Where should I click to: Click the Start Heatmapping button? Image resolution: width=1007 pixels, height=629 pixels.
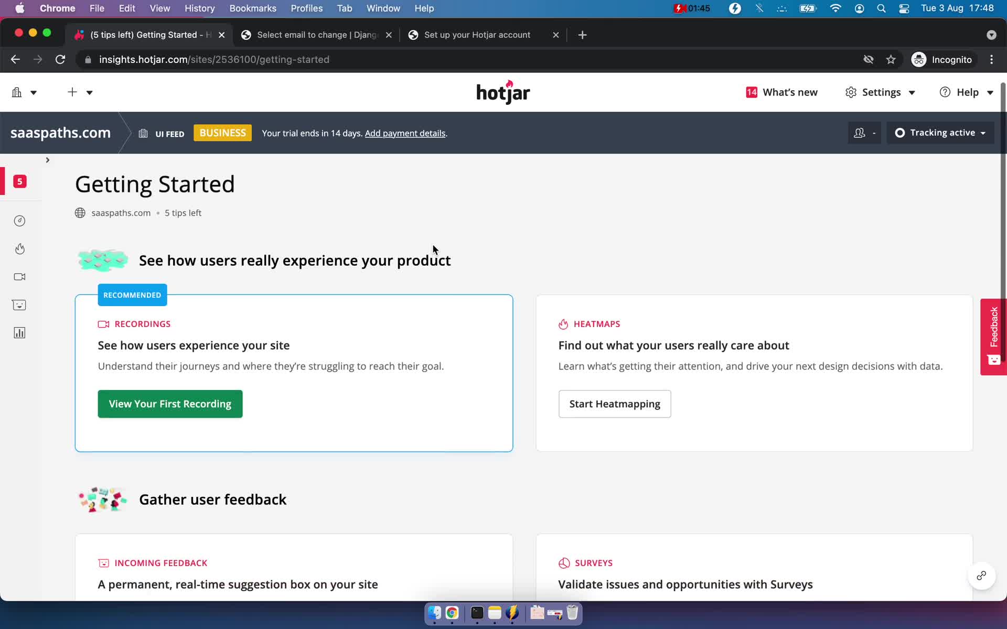tap(616, 404)
